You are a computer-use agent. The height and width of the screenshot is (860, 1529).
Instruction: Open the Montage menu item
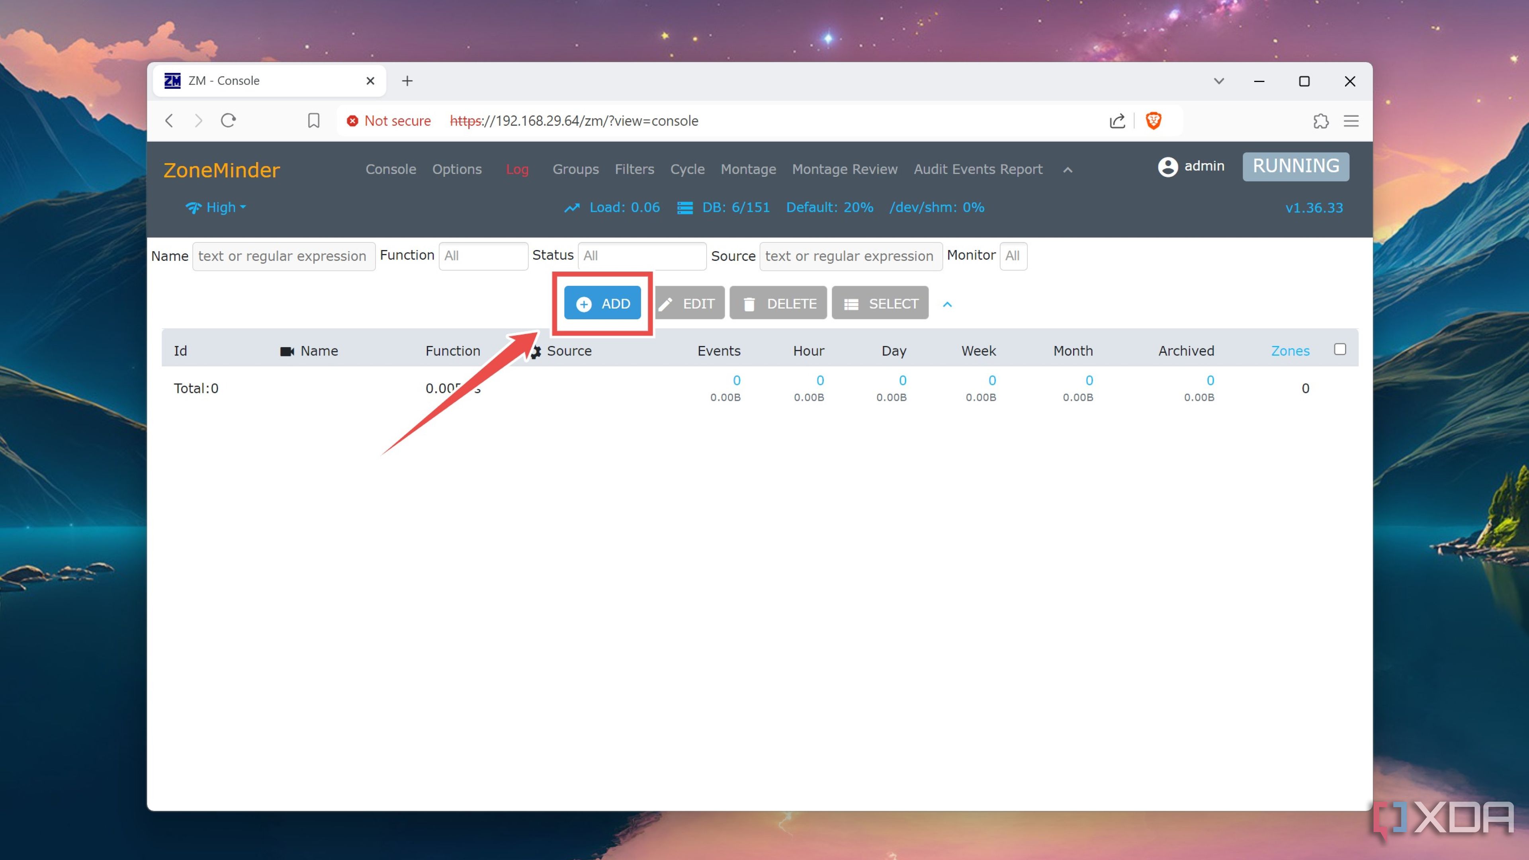pos(748,169)
